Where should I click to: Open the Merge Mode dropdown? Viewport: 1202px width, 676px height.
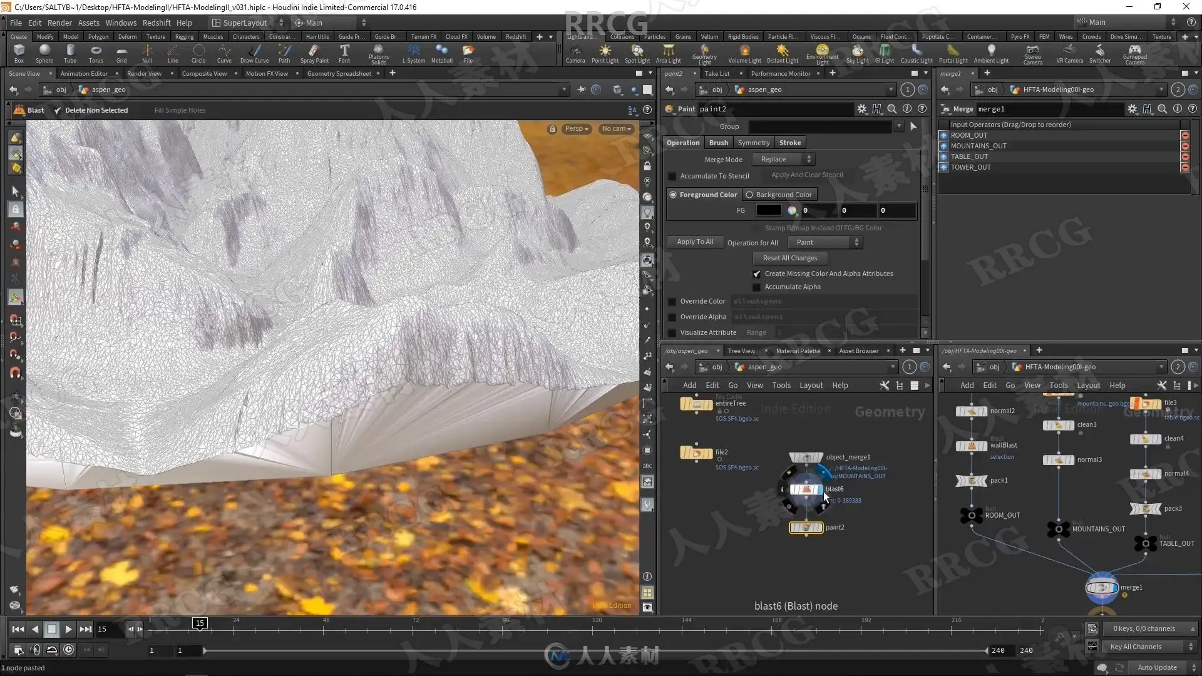point(785,159)
